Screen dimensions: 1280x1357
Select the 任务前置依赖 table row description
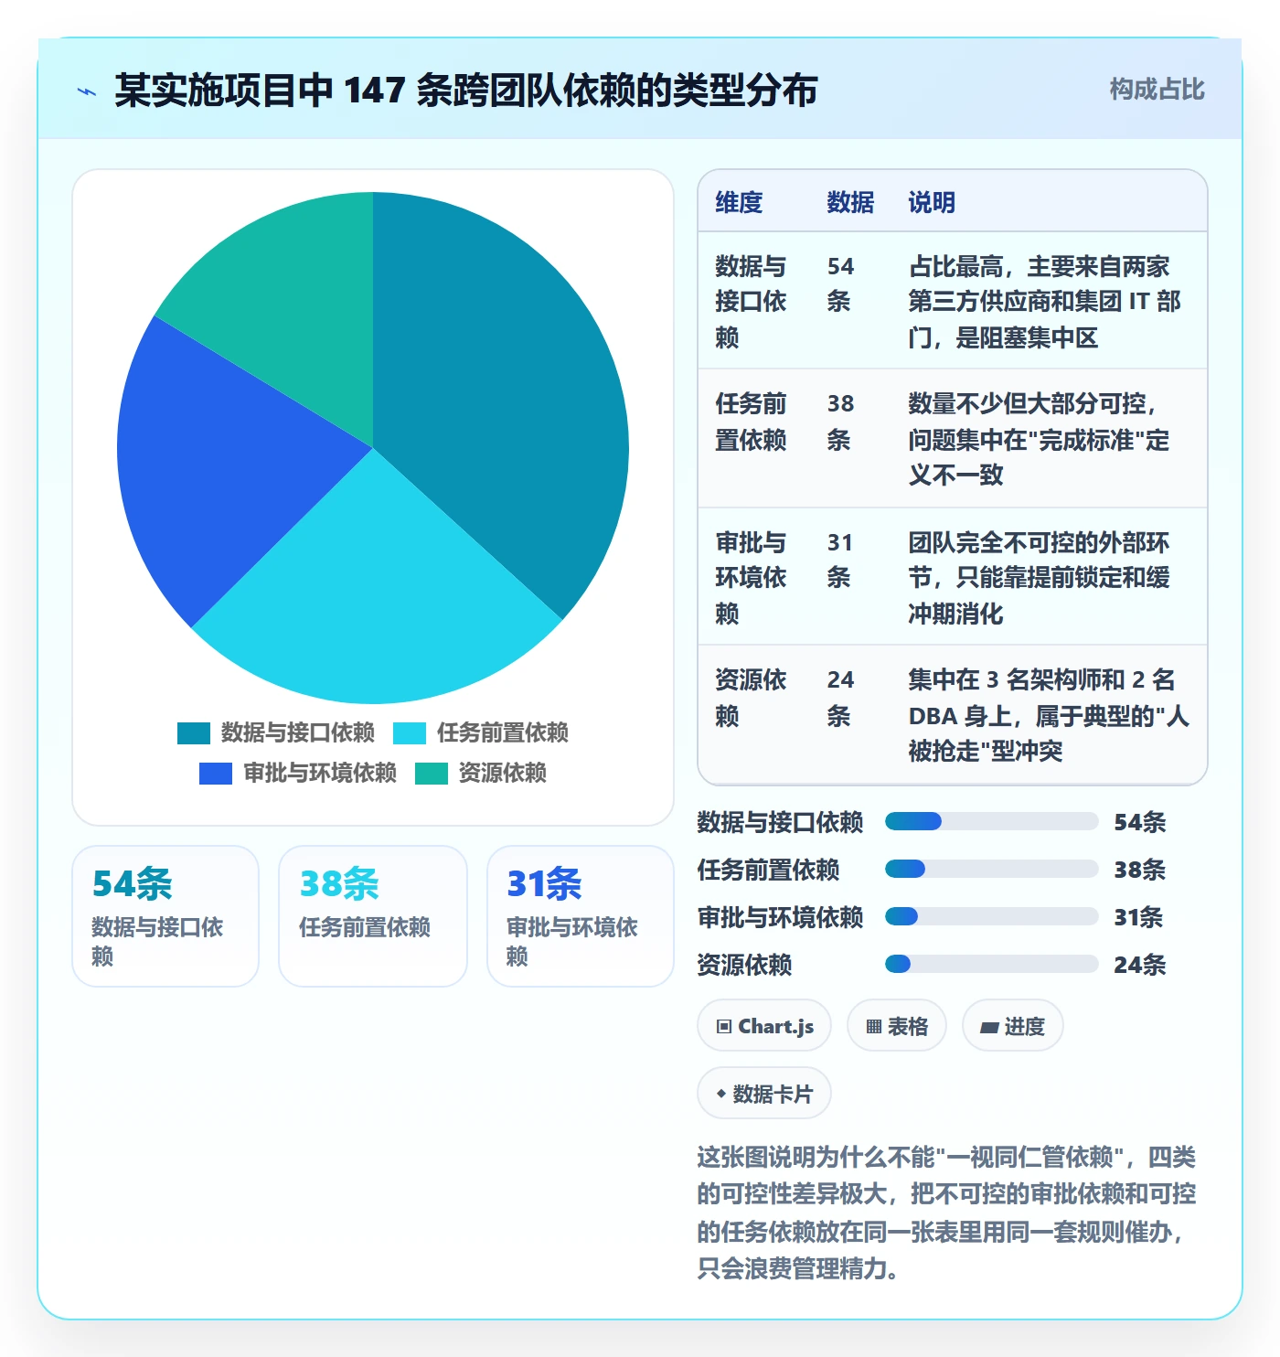click(x=1039, y=439)
